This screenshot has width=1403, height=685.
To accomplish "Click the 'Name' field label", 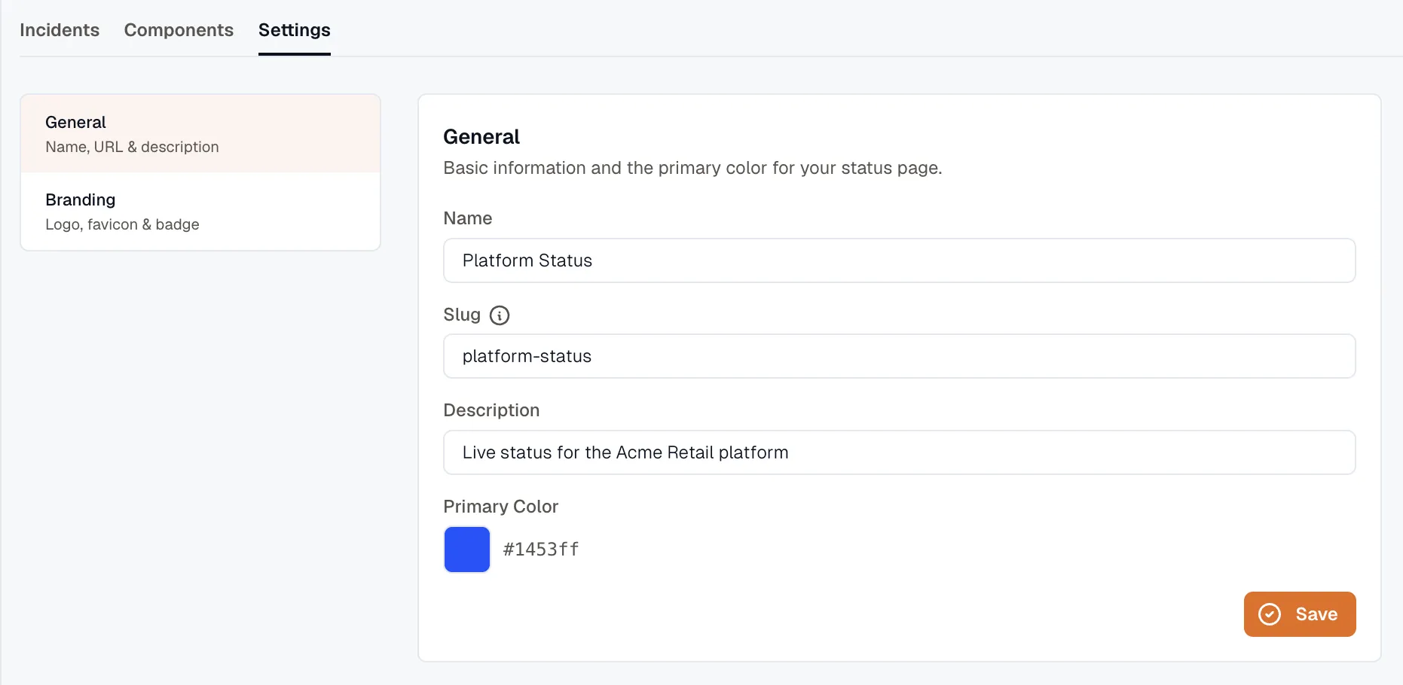I will coord(468,218).
